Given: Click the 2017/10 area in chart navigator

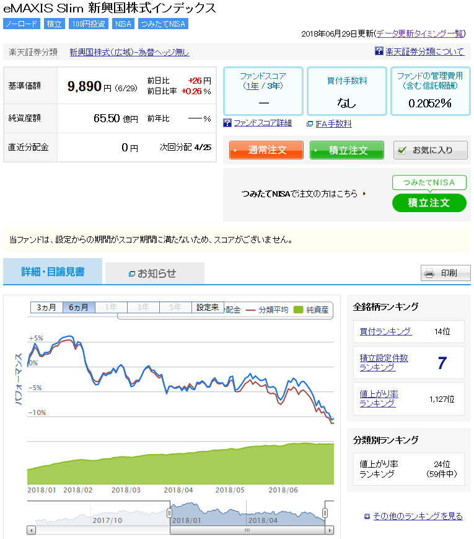Looking at the screenshot, I should pyautogui.click(x=108, y=520).
